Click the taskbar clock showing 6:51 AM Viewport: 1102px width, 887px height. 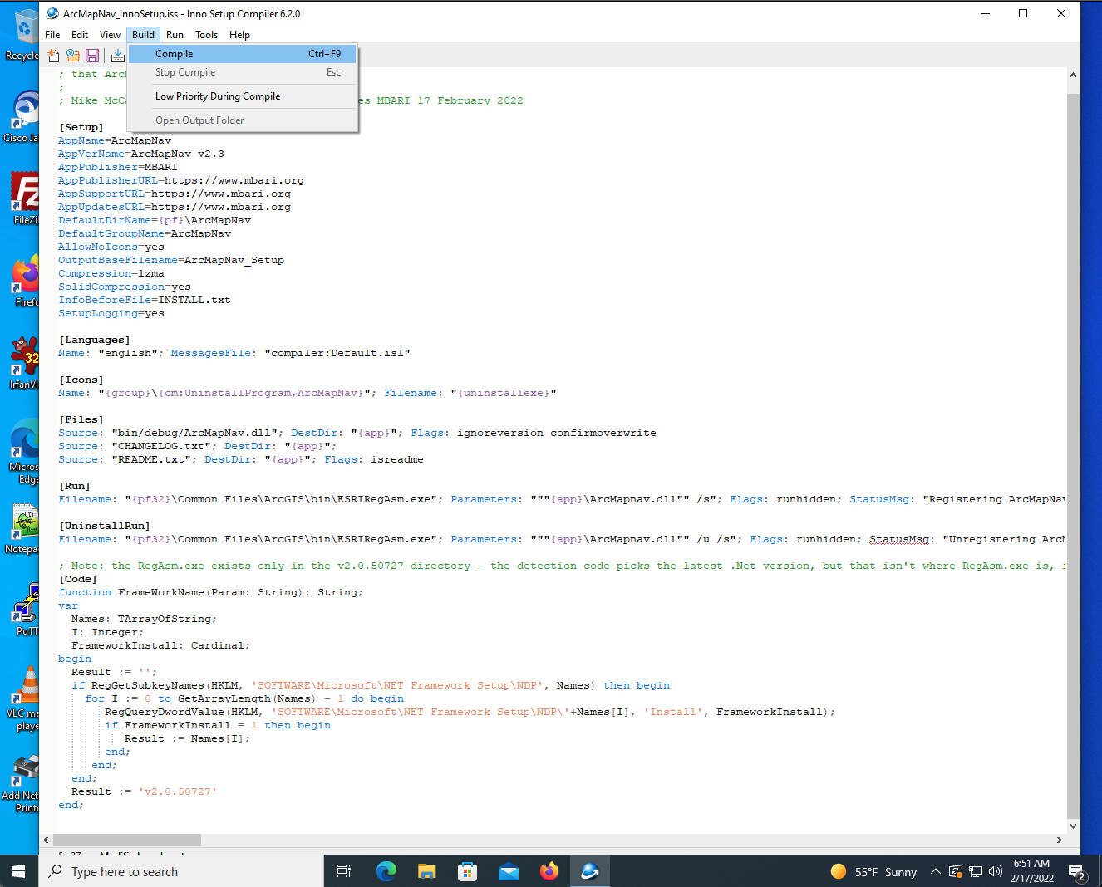[1032, 871]
